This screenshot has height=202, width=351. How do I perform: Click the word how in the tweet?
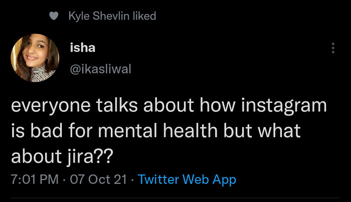click(218, 105)
